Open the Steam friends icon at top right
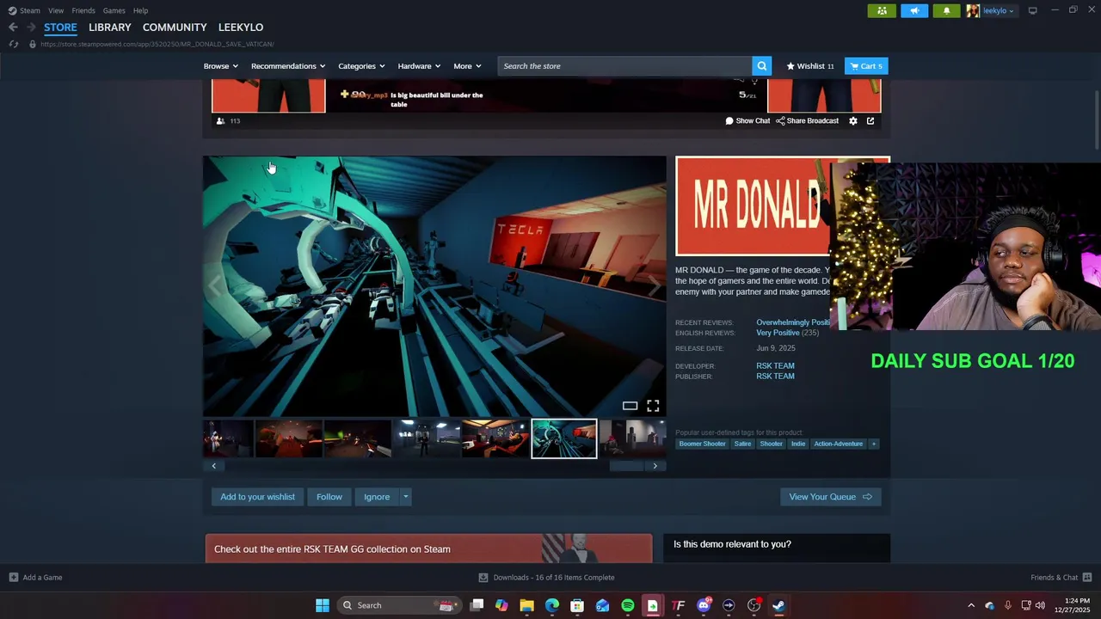The width and height of the screenshot is (1101, 619). [882, 10]
